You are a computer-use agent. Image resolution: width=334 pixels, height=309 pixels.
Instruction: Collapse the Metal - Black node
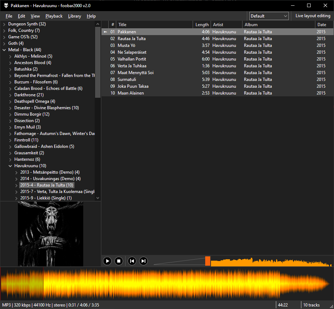[x=4, y=50]
